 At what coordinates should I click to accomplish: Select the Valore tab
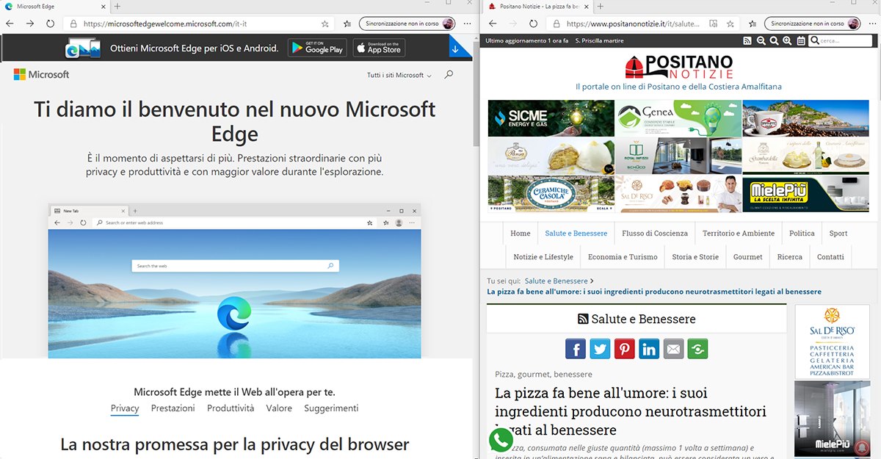pos(279,408)
